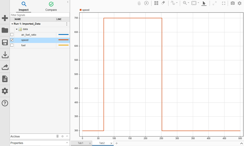Image resolution: width=244 pixels, height=146 pixels.
Task: Open Visualization Settings gear at top right
Action: [239, 3]
